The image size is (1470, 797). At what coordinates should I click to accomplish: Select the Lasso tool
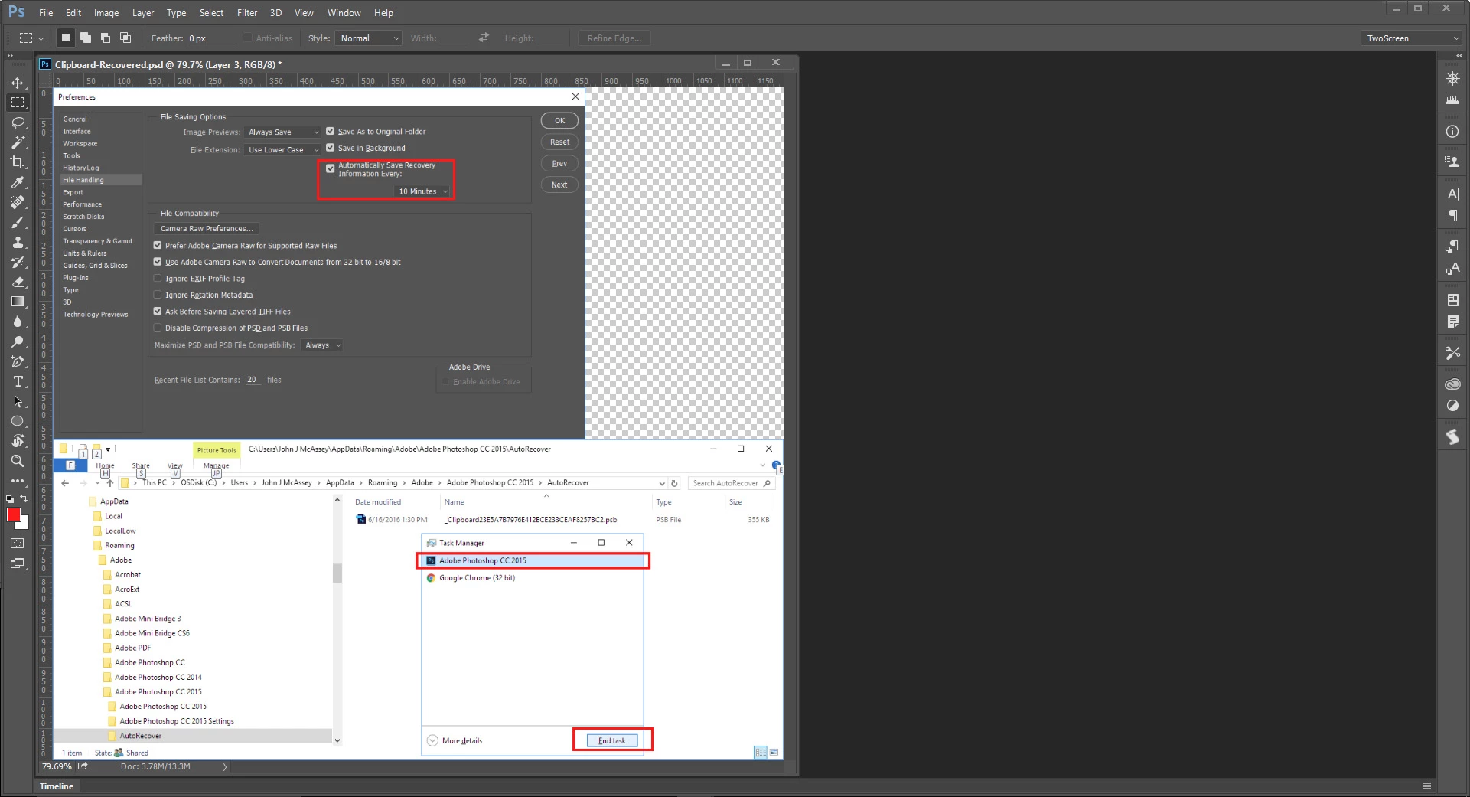pyautogui.click(x=18, y=122)
